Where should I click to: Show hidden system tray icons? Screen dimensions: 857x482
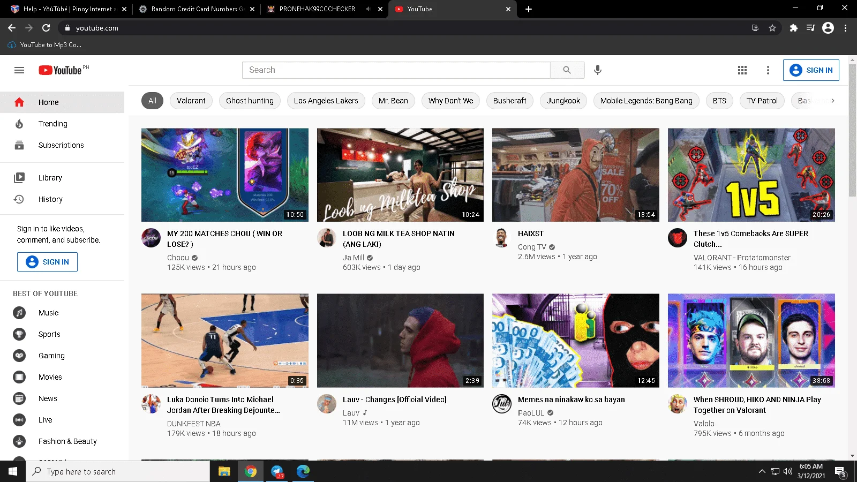click(762, 471)
